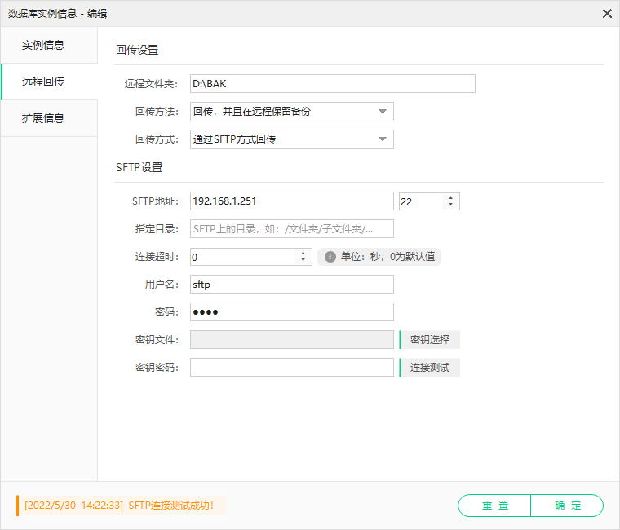Image resolution: width=620 pixels, height=530 pixels.
Task: Click the SFTP地址 field with 192.168.1.251
Action: click(292, 201)
